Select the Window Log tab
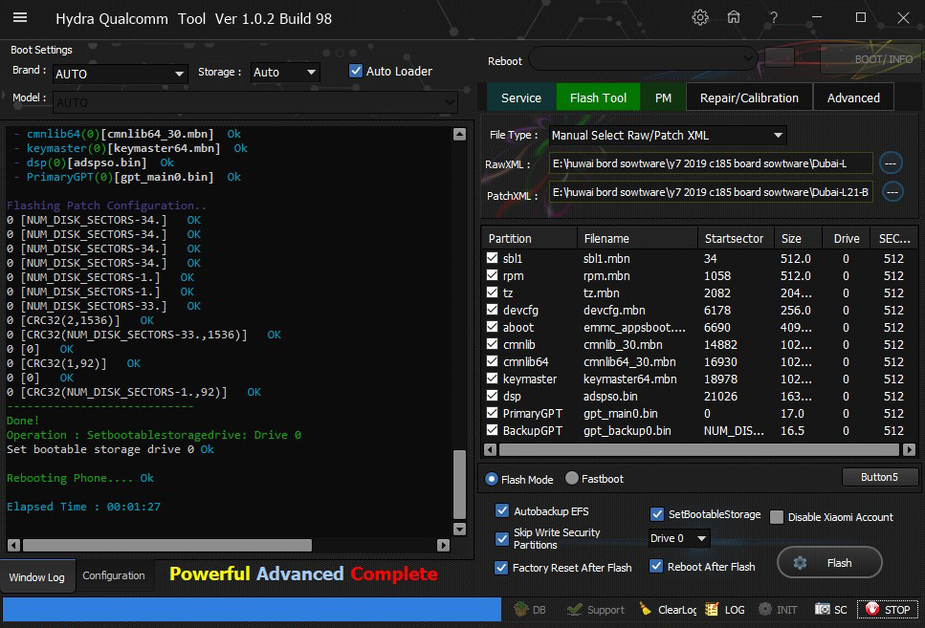Screen dimensions: 925x628 tap(37, 576)
